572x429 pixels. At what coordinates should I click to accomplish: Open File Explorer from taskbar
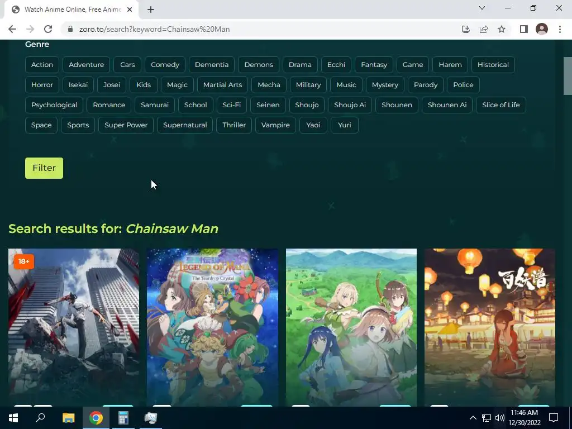68,418
